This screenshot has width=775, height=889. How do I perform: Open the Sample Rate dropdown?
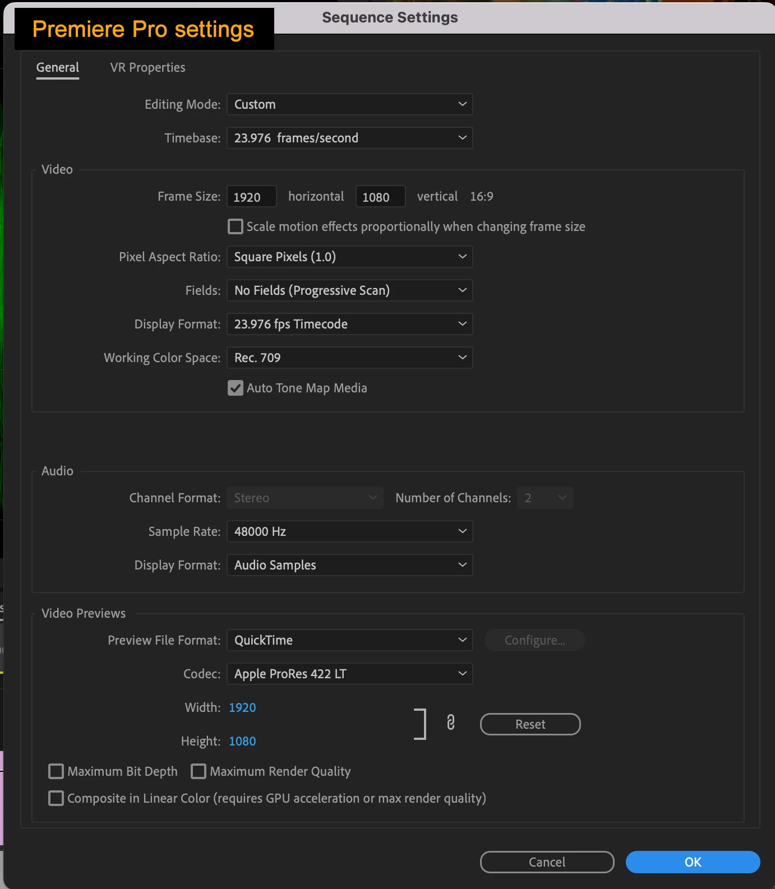(x=350, y=531)
